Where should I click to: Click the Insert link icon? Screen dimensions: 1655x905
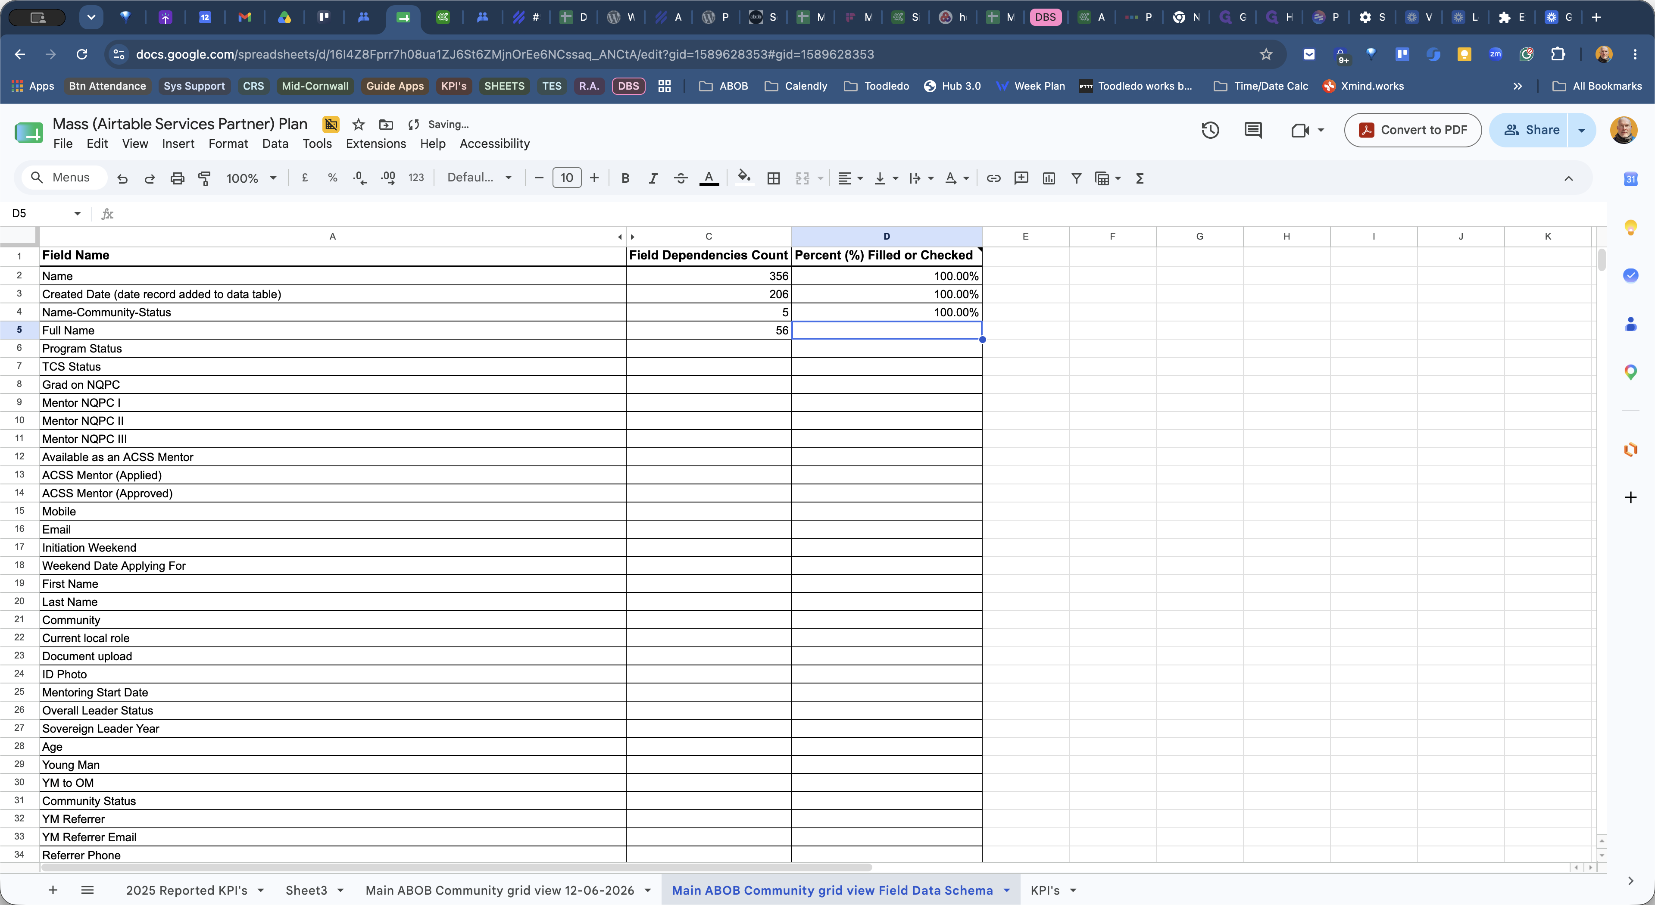[993, 178]
